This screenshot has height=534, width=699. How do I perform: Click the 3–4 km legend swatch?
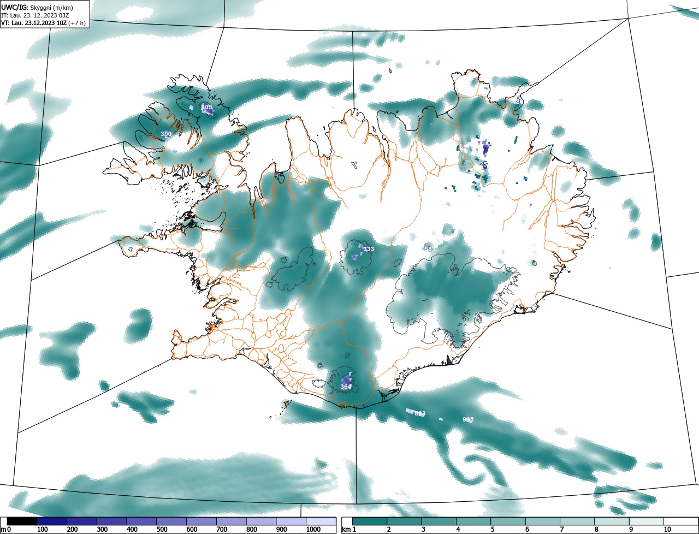pos(439,521)
